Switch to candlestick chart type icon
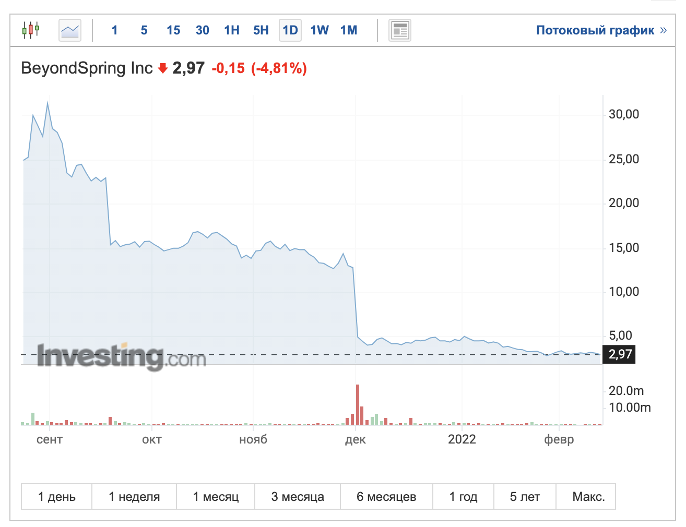Viewport: 686px width, 527px height. pyautogui.click(x=31, y=30)
